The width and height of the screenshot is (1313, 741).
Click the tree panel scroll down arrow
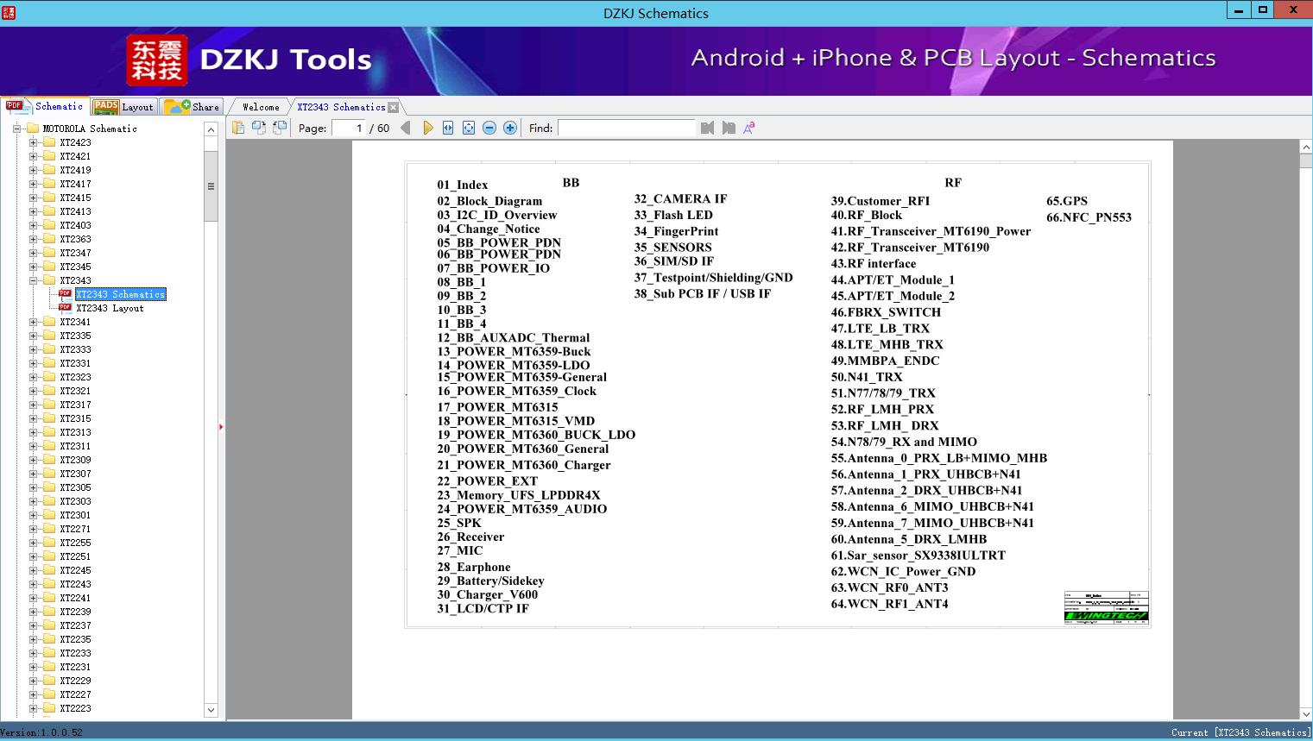[x=211, y=710]
